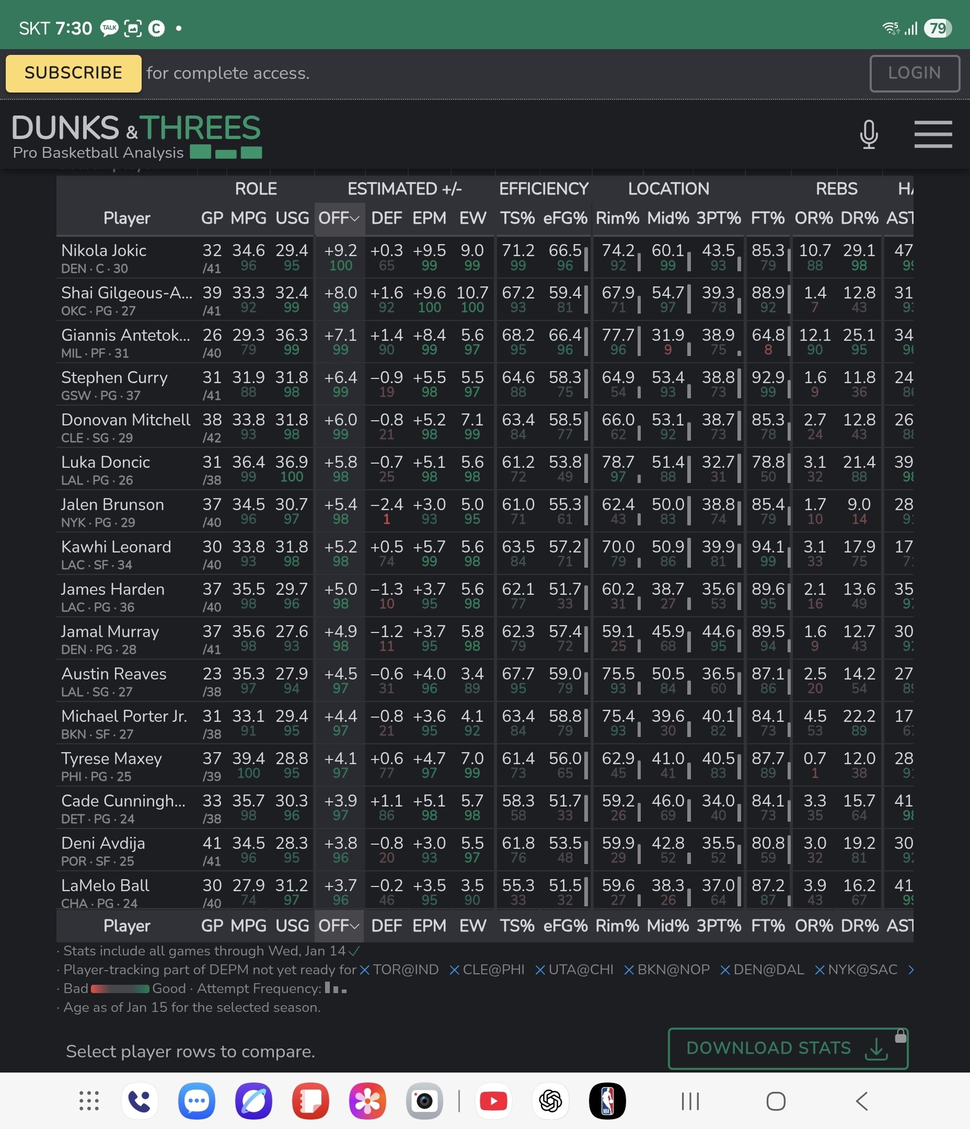The image size is (970, 1129).
Task: Tap the back navigation arrow
Action: pos(862,1101)
